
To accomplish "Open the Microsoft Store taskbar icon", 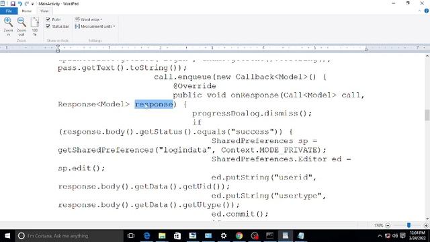I will point(177,236).
